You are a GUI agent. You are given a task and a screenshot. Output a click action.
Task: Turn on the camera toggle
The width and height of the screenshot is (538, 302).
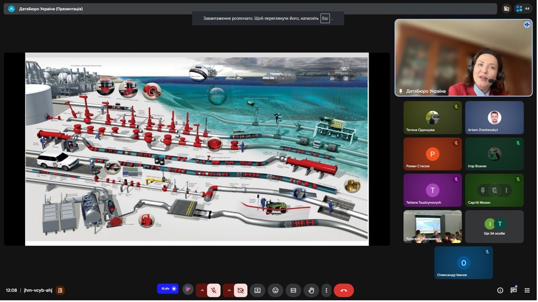pos(241,290)
